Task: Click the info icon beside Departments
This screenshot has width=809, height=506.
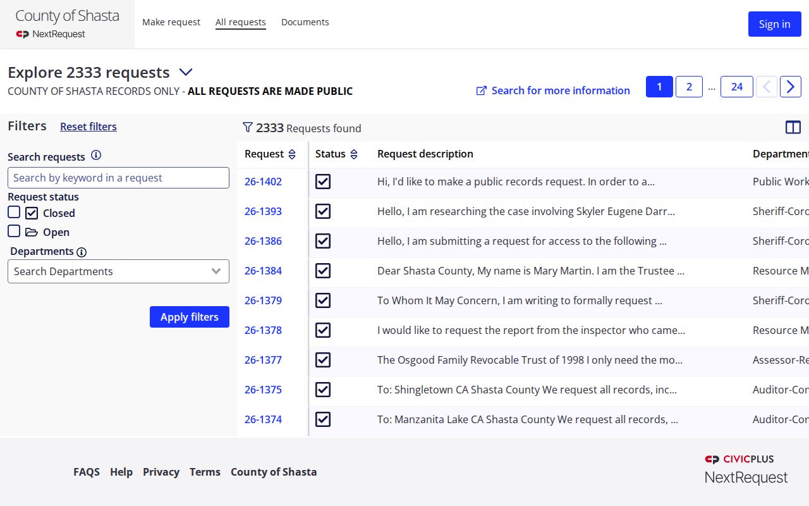Action: tap(82, 252)
